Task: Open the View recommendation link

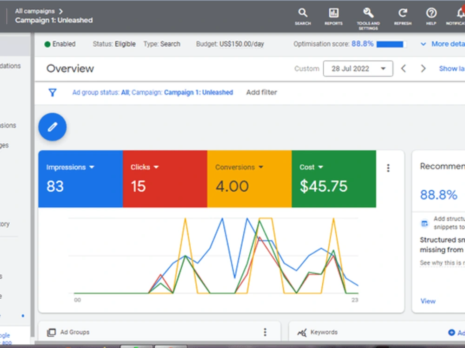Action: [x=428, y=301]
